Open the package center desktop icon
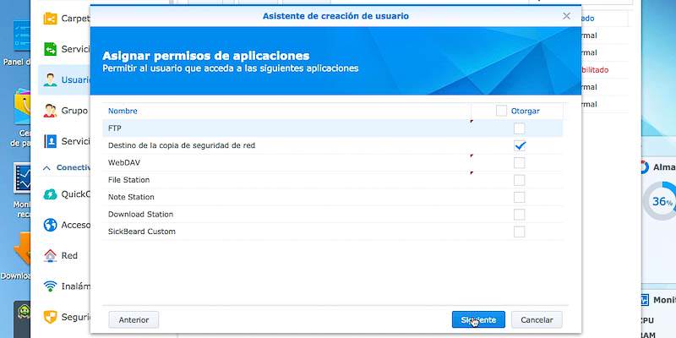 click(x=22, y=106)
